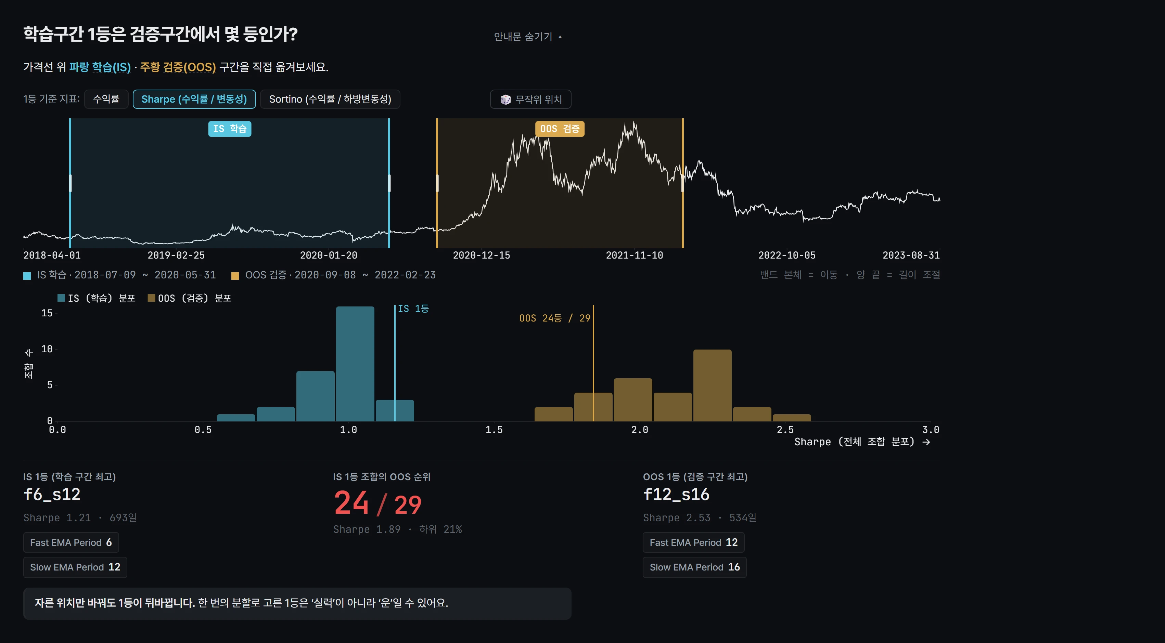Click the OOS (검증) 분포 legend square

152,298
